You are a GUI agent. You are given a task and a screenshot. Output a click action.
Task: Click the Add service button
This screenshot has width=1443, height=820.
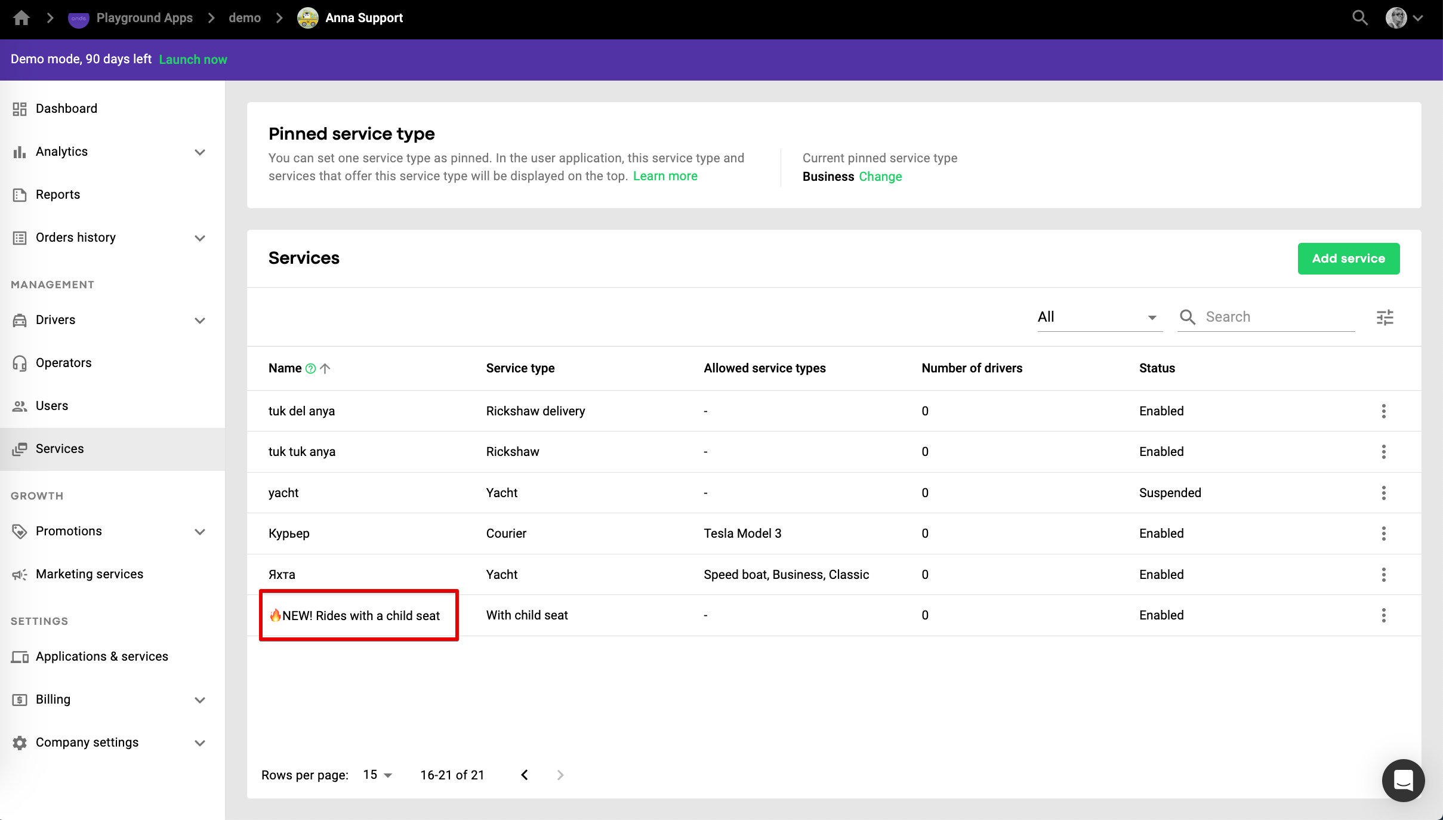pyautogui.click(x=1348, y=258)
